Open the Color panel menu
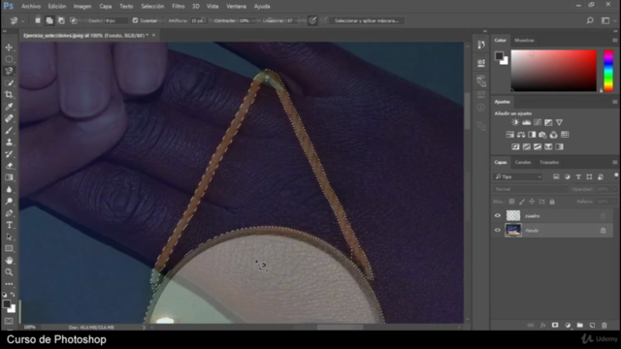Viewport: 621px width, 349px height. (x=614, y=41)
